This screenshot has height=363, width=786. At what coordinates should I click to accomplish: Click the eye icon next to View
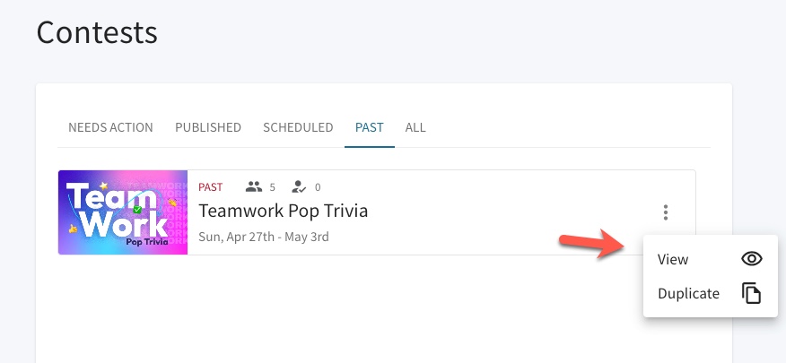[x=751, y=259]
